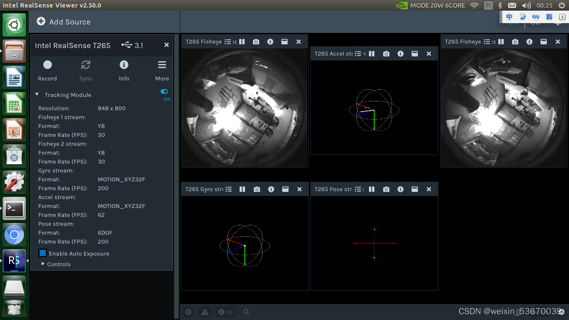Close the Gyro stream view
Image resolution: width=569 pixels, height=320 pixels.
click(300, 189)
